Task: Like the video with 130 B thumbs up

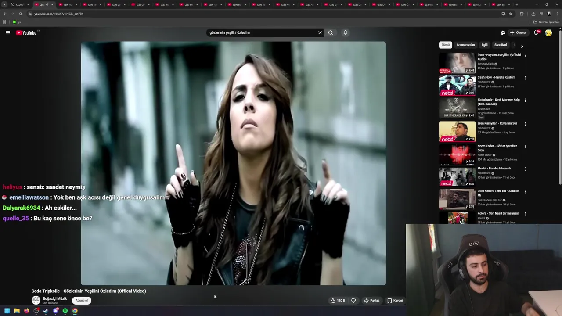Action: coord(338,301)
